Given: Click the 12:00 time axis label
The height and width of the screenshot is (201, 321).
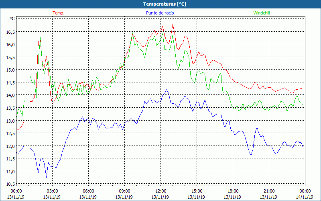Looking at the screenshot, I should click(x=161, y=191).
